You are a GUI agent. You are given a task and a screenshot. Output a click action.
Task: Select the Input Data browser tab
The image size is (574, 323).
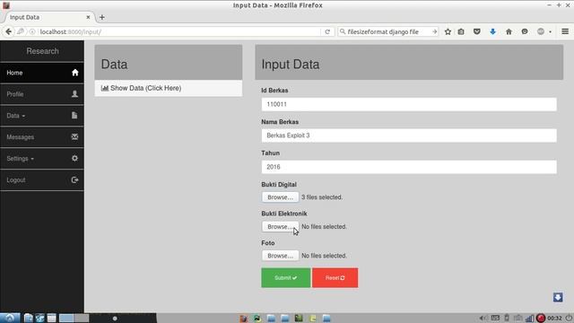click(x=48, y=17)
